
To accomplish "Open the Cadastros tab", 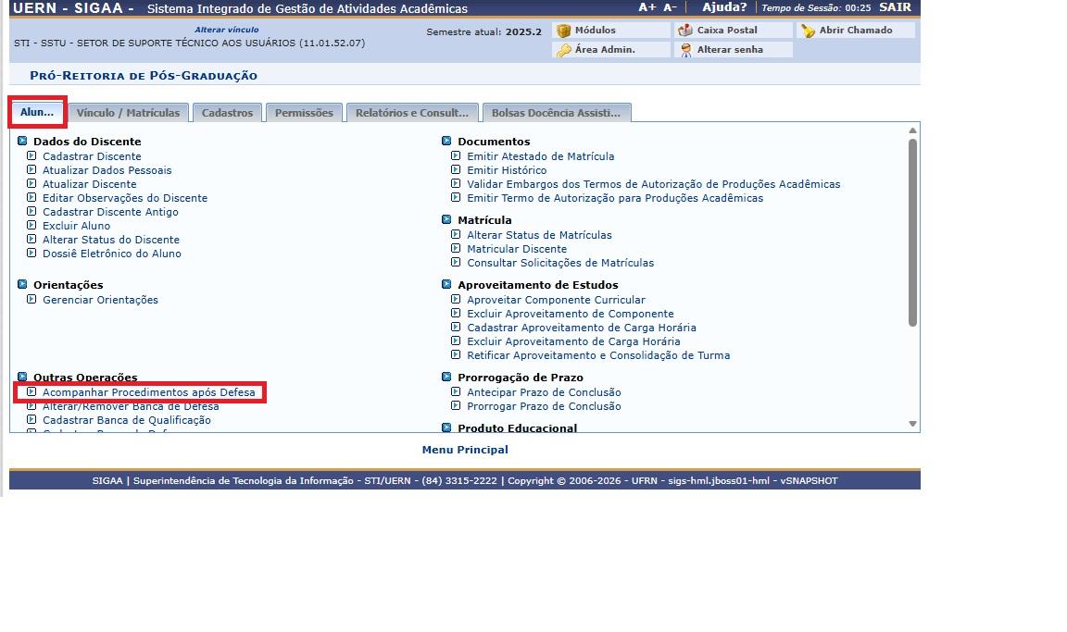I will point(227,113).
